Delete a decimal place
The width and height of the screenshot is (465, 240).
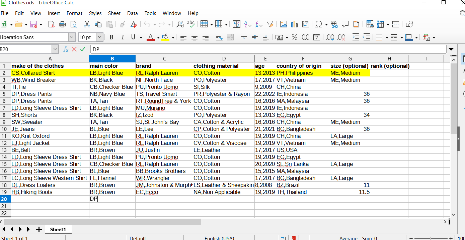point(341,37)
